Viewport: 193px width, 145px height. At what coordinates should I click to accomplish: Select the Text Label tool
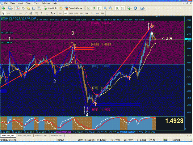pyautogui.click(x=47, y=13)
